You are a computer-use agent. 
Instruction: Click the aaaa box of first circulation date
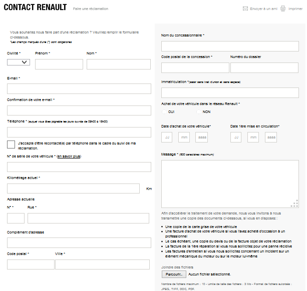271,137
